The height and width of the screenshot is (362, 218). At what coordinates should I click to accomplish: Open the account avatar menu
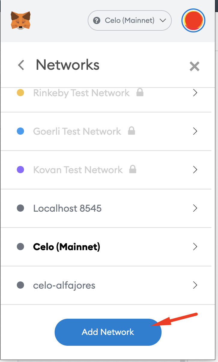pos(193,20)
